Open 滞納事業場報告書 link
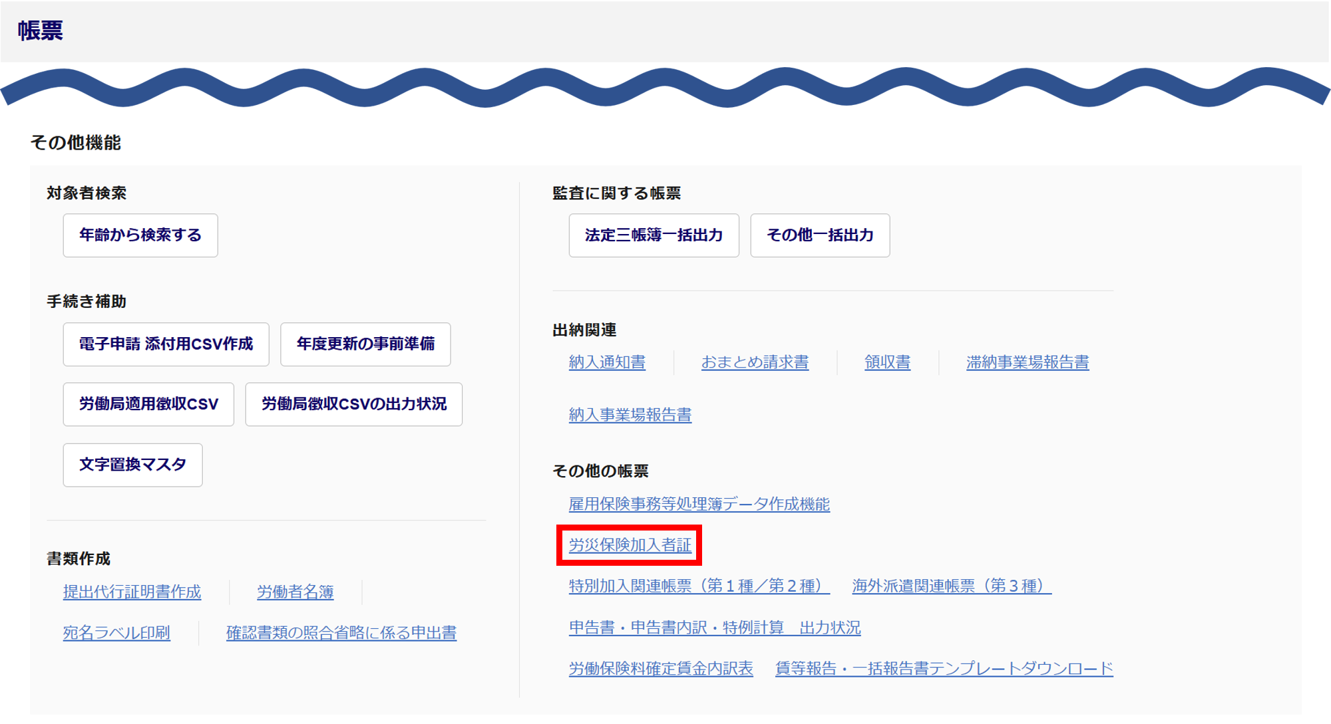This screenshot has width=1331, height=724. point(1027,362)
